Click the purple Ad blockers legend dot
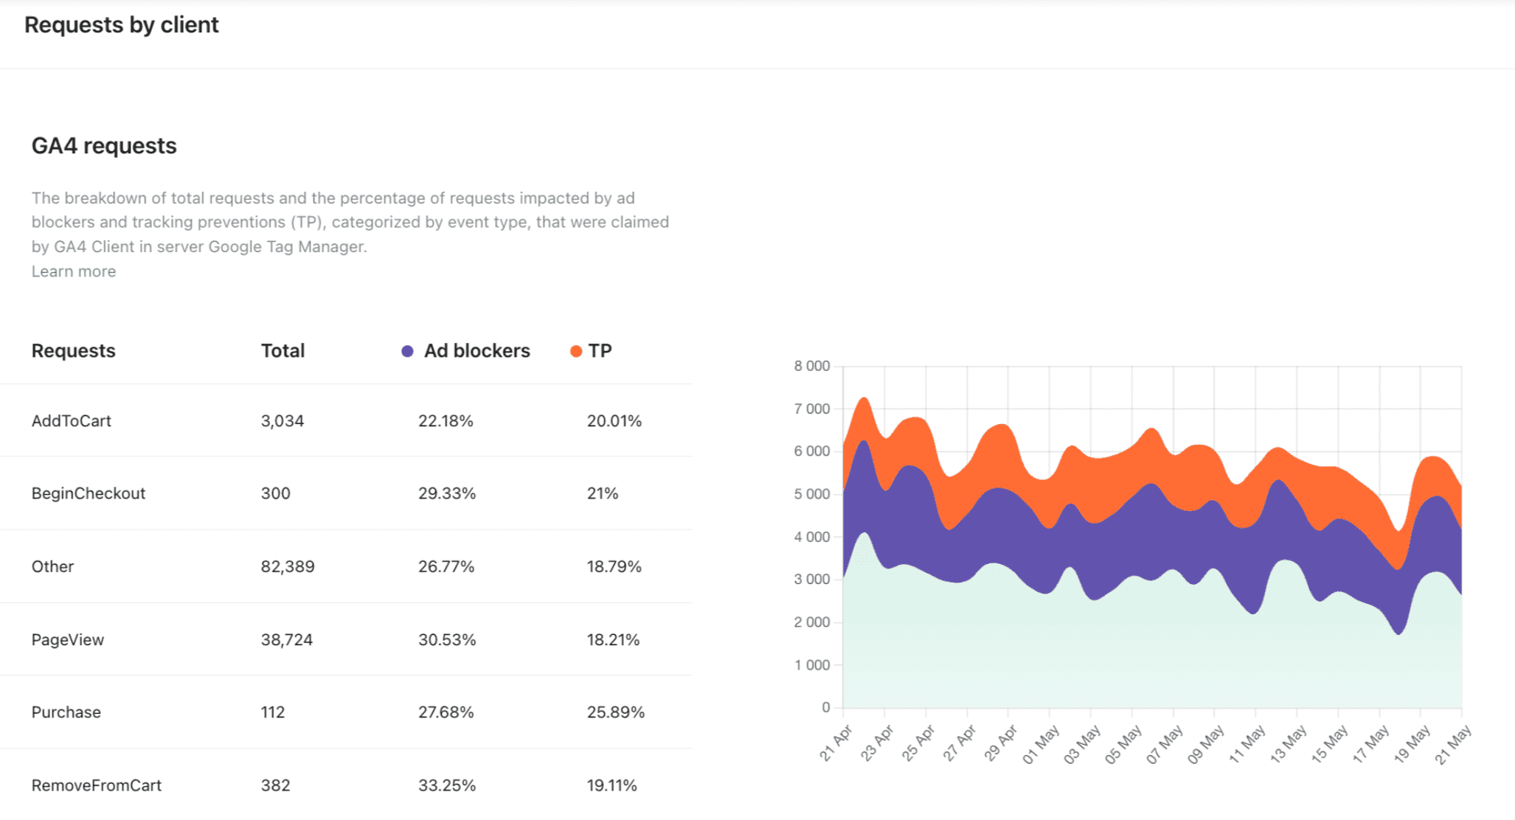The image size is (1515, 820). pyautogui.click(x=407, y=351)
